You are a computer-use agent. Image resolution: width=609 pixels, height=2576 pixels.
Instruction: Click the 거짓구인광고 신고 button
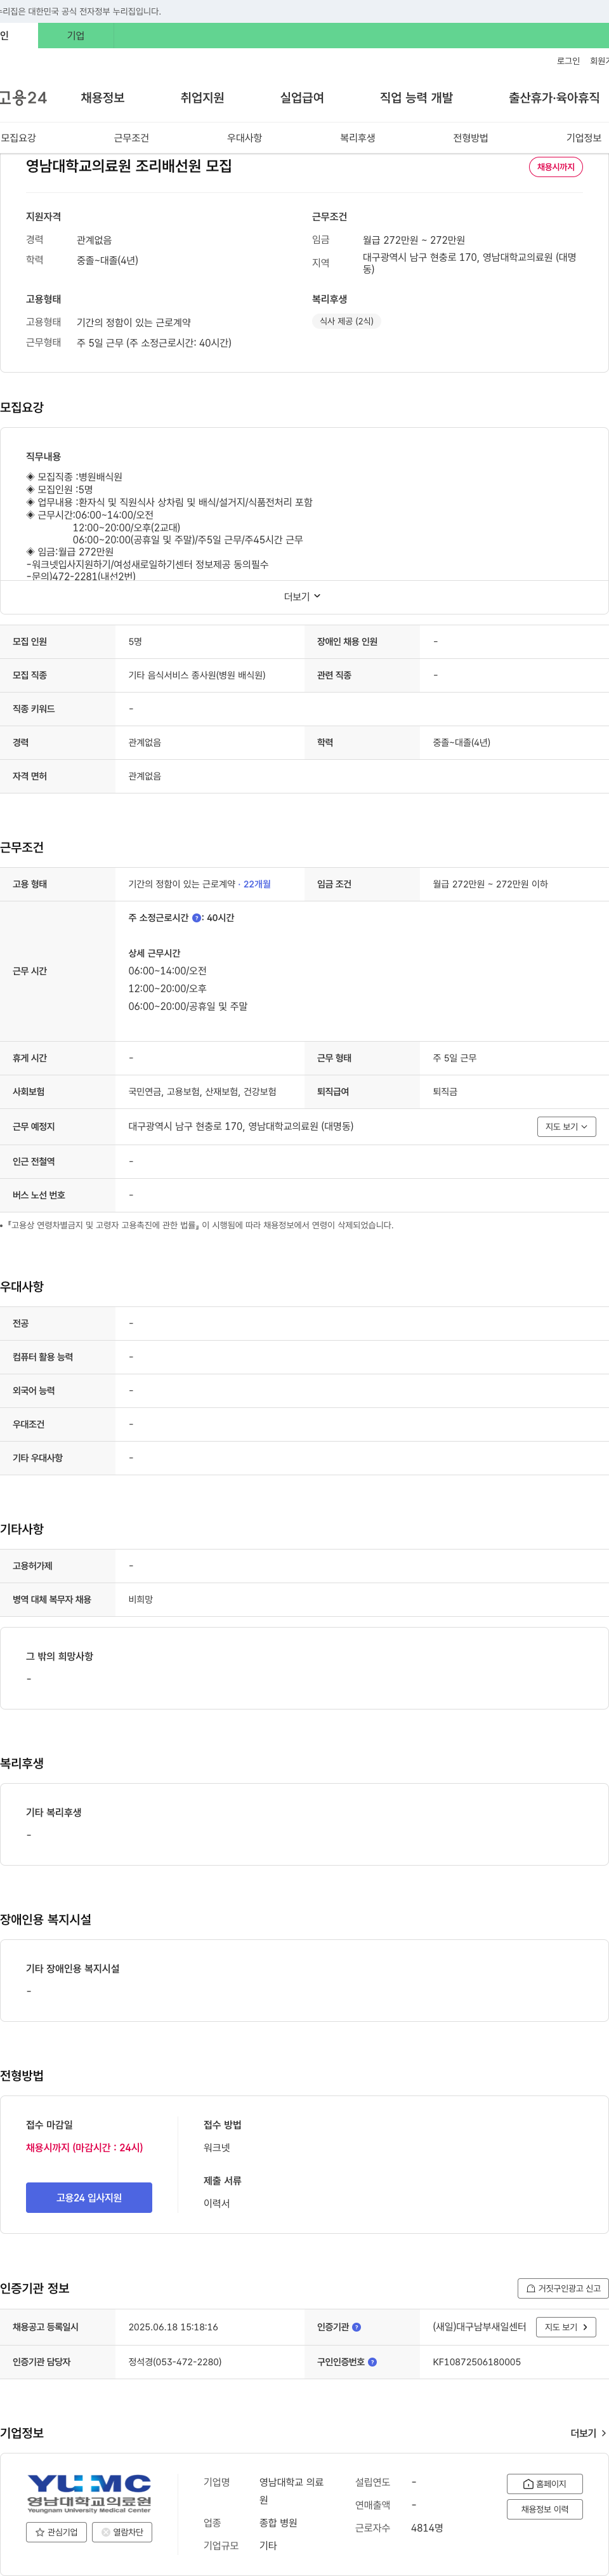coord(563,2288)
